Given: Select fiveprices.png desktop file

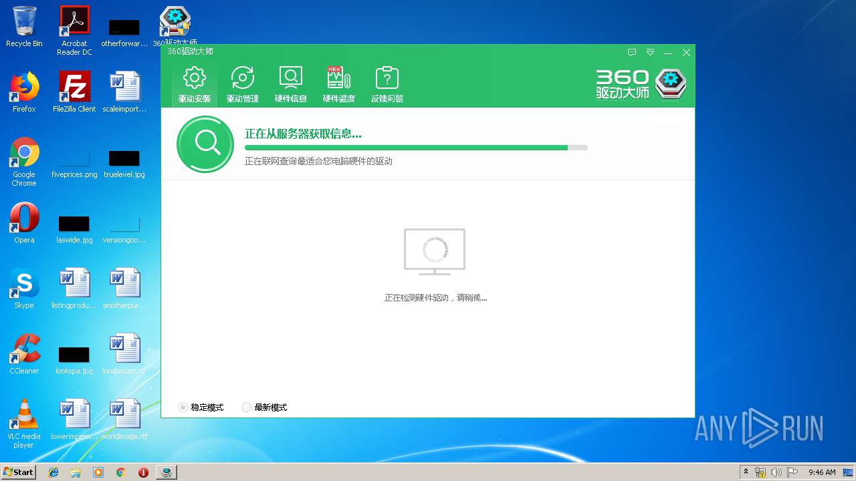Looking at the screenshot, I should click(74, 164).
